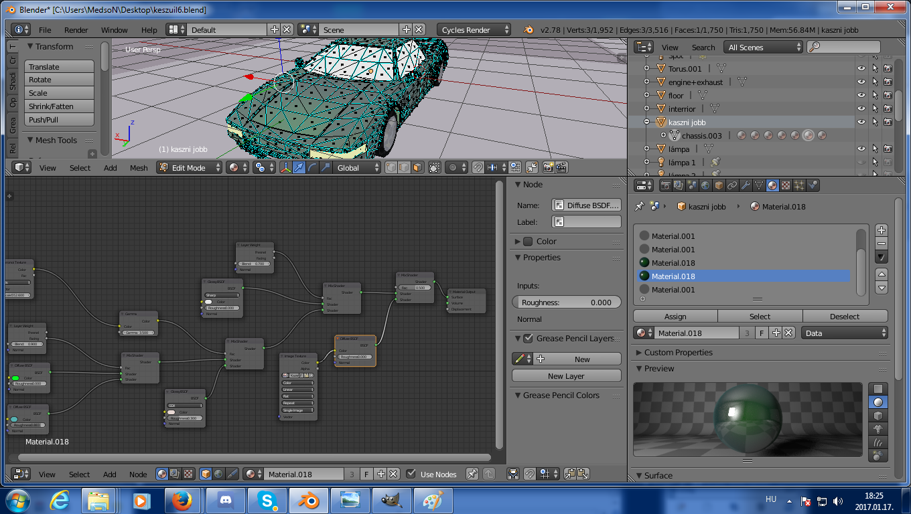Select the rotate manipulator icon in 3D header
The width and height of the screenshot is (911, 514).
[313, 167]
